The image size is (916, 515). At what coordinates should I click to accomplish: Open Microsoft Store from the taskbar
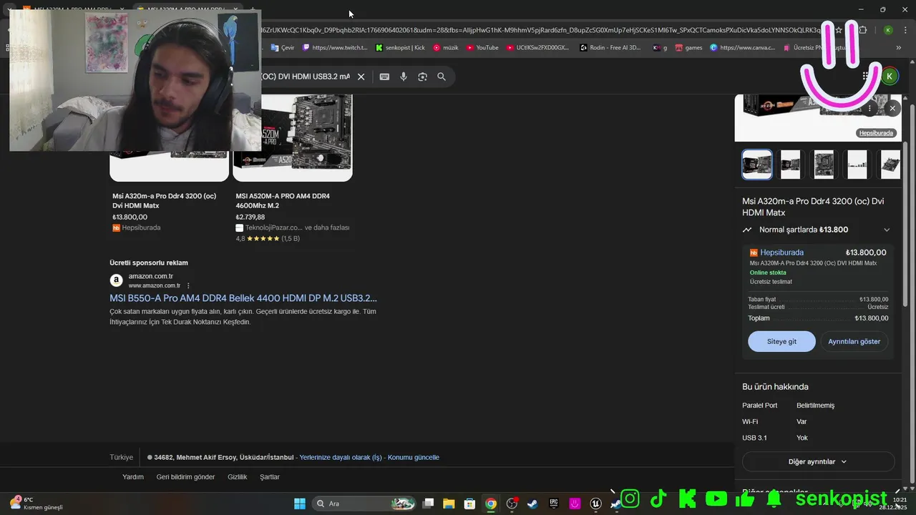pos(469,504)
